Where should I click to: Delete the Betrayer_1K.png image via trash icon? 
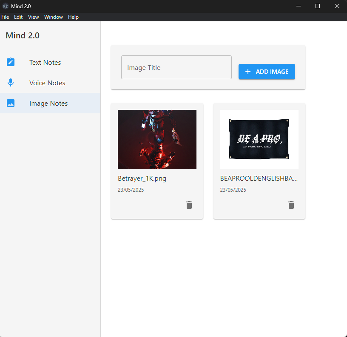tap(189, 205)
